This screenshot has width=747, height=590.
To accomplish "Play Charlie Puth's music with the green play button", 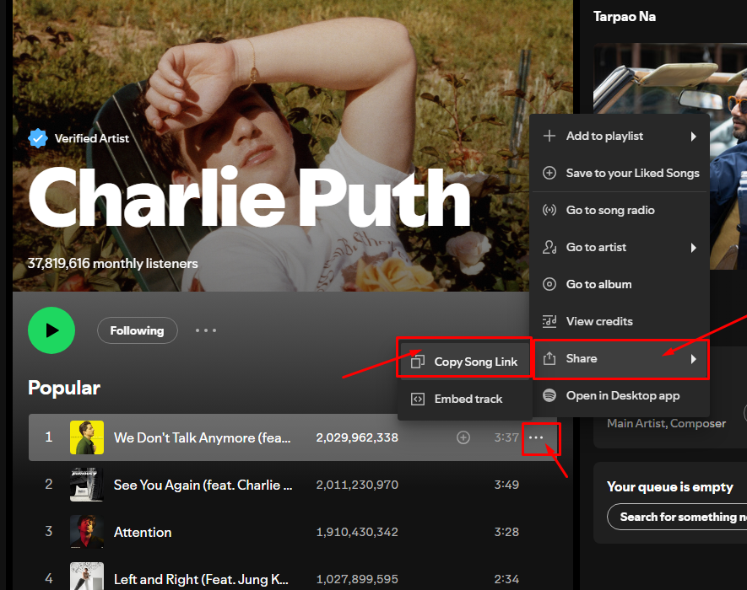I will tap(51, 330).
